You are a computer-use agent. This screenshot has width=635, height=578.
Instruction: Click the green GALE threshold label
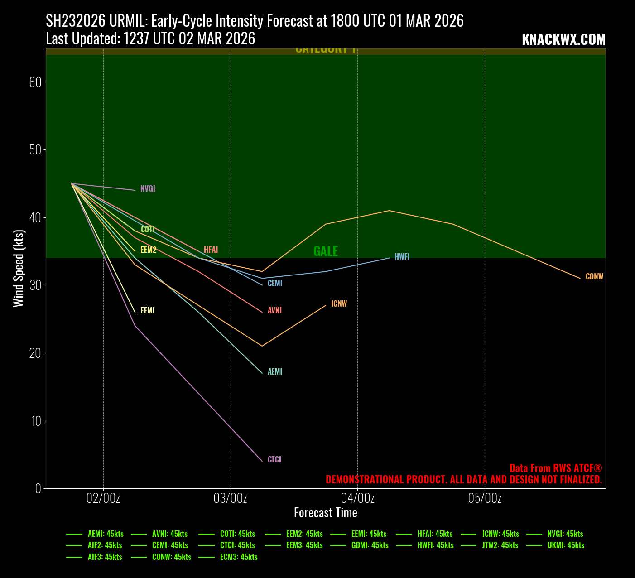pos(326,251)
